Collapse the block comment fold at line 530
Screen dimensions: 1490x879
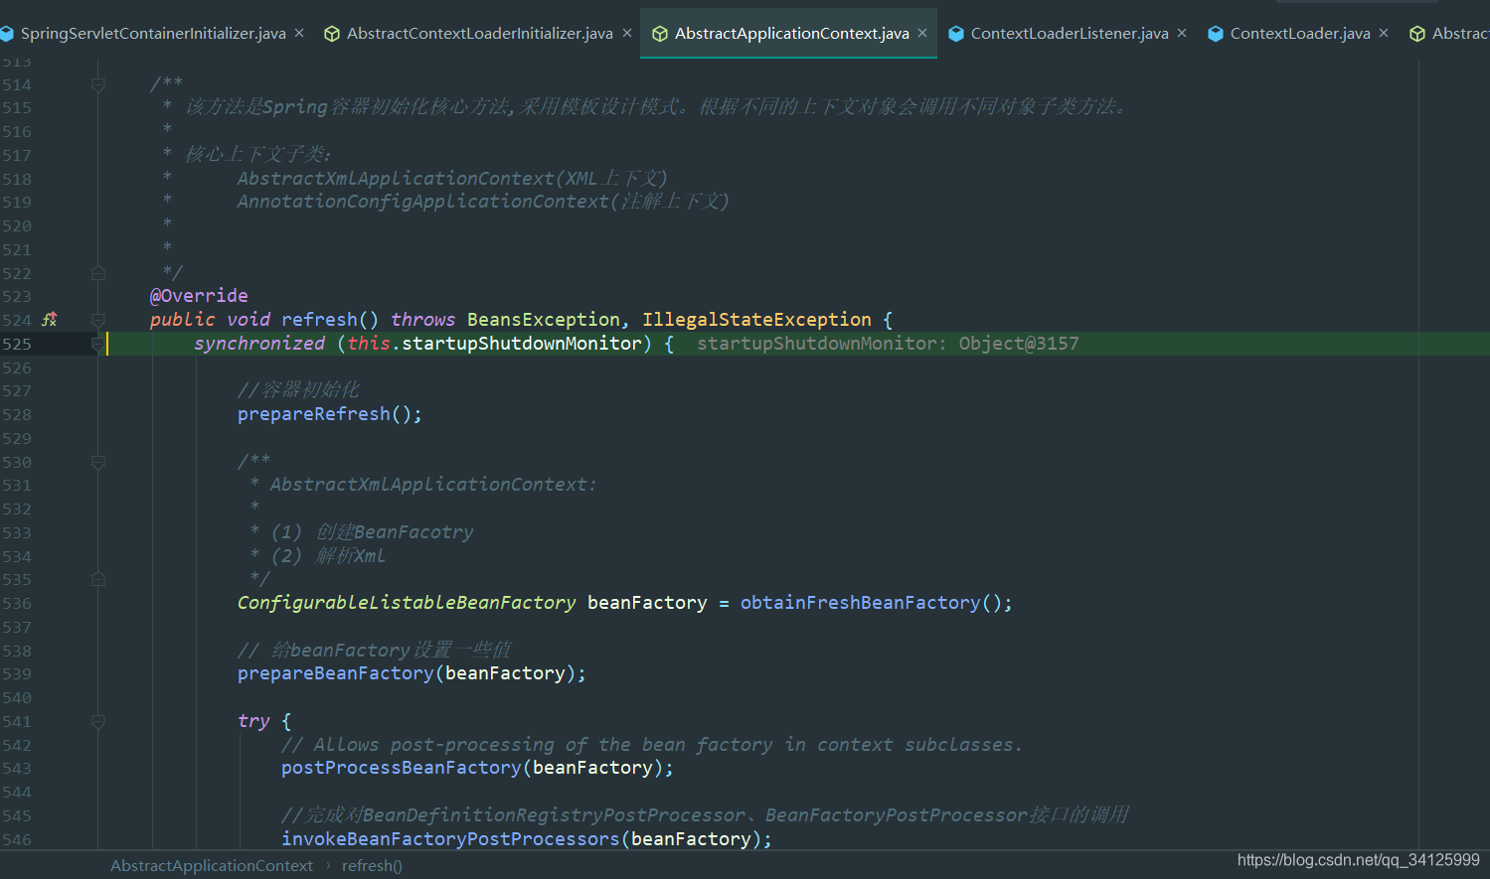(x=98, y=462)
